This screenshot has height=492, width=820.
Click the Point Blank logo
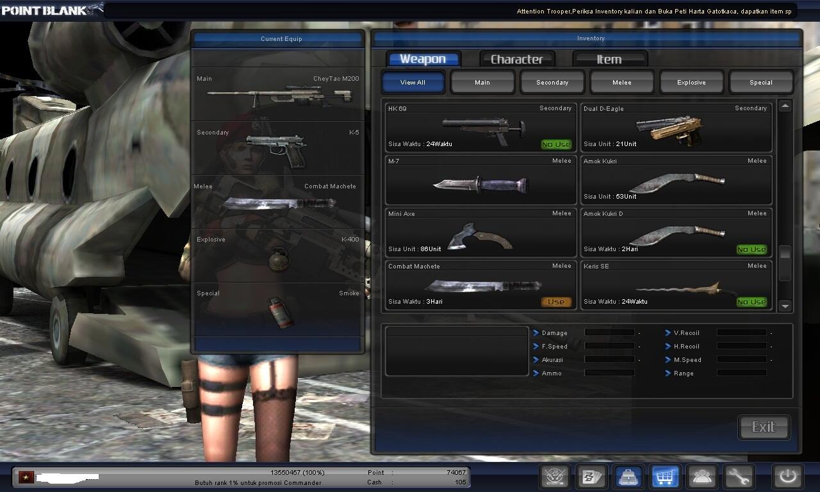(x=51, y=9)
